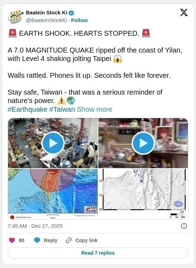
Task: Open the #Earthquake hashtag
Action: (x=28, y=109)
